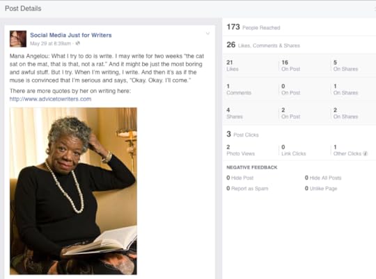
Task: Select the 4 Shares metric
Action: (235, 113)
